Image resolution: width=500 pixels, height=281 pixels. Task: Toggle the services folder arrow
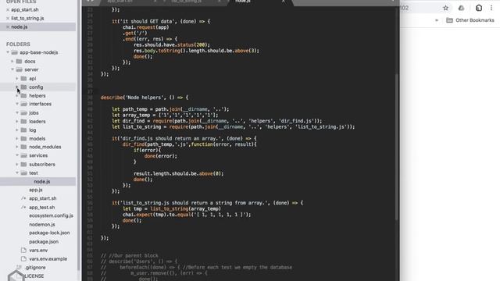(17, 155)
